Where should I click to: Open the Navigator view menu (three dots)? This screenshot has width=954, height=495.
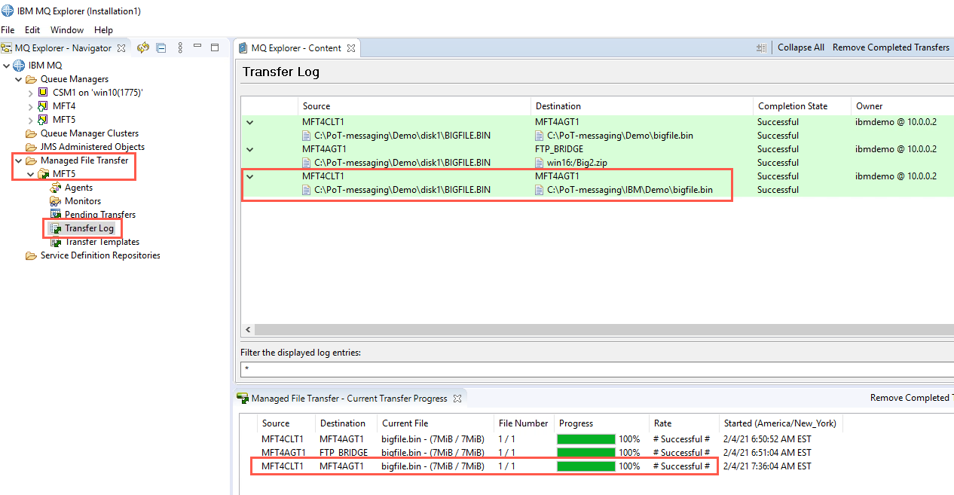point(180,47)
